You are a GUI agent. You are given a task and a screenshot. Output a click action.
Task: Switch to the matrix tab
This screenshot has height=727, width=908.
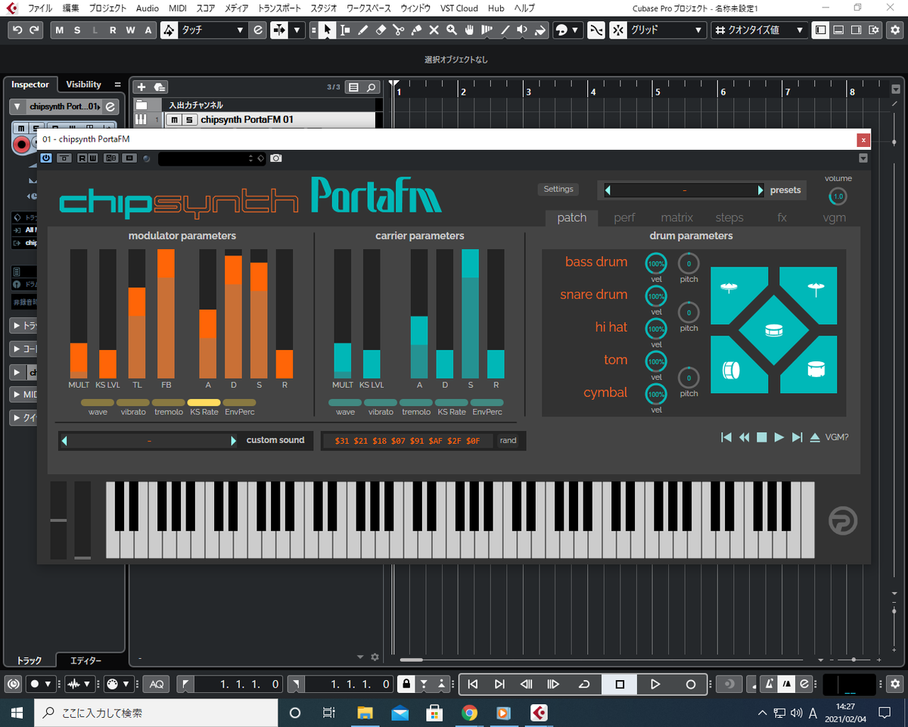676,217
